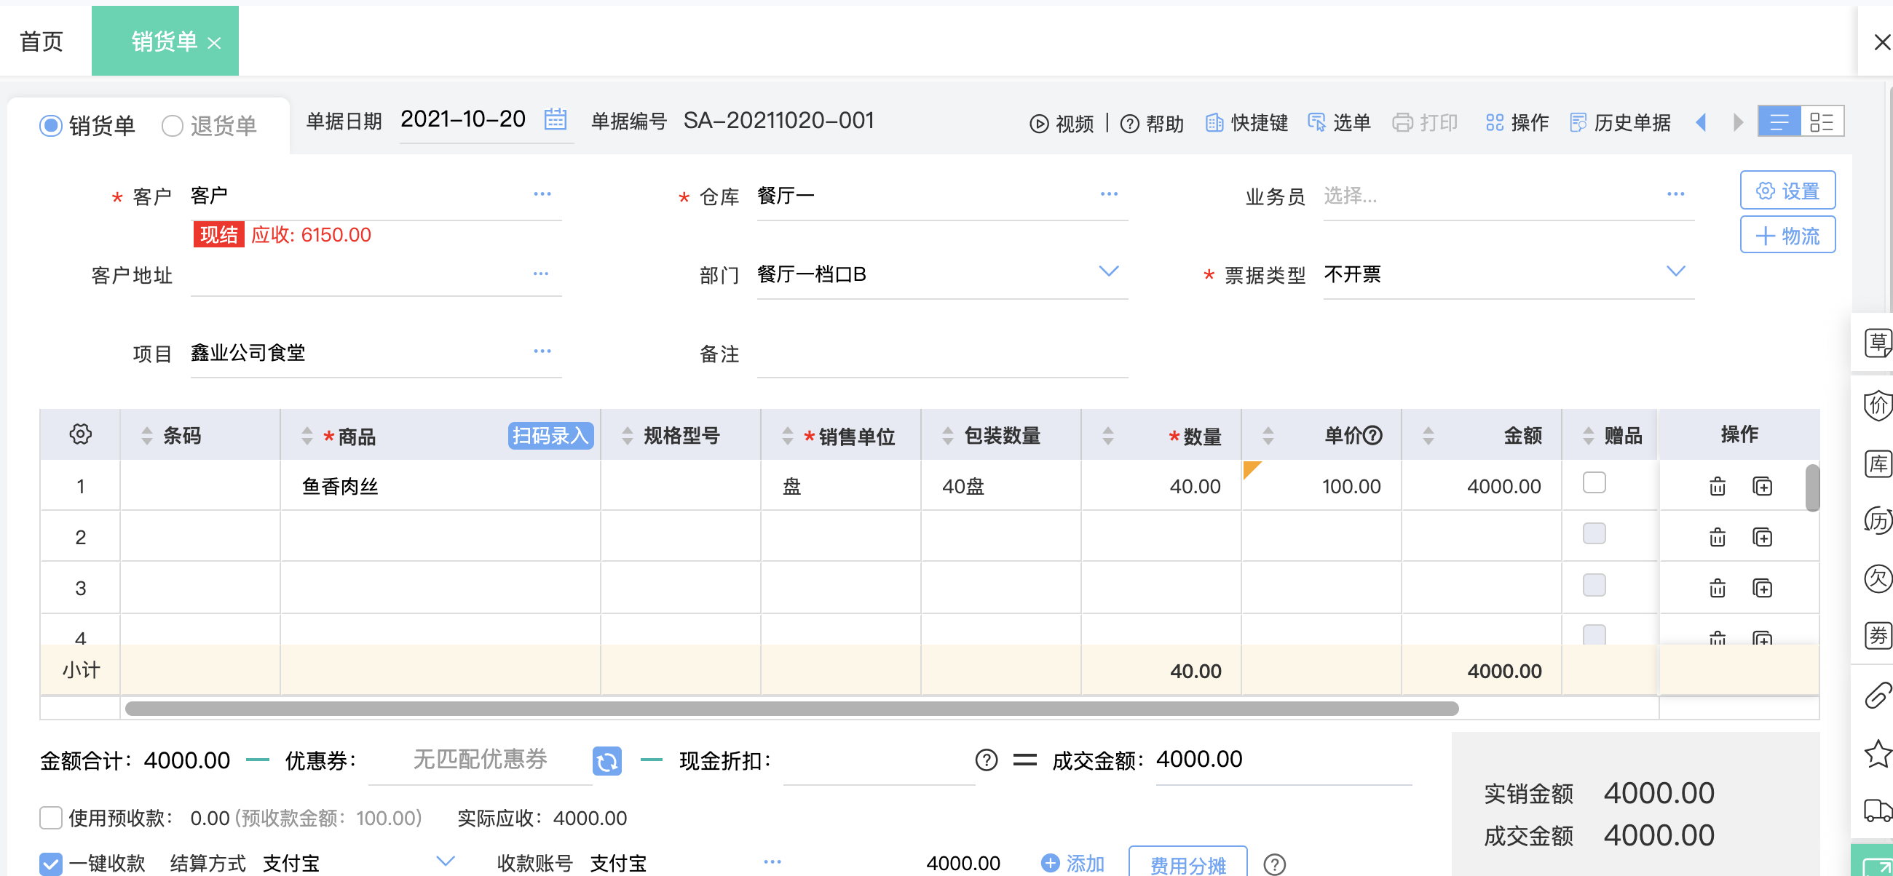The height and width of the screenshot is (876, 1893).
Task: Open the Operations toolbar menu
Action: point(1517,123)
